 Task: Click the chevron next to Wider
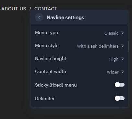tap(122, 72)
